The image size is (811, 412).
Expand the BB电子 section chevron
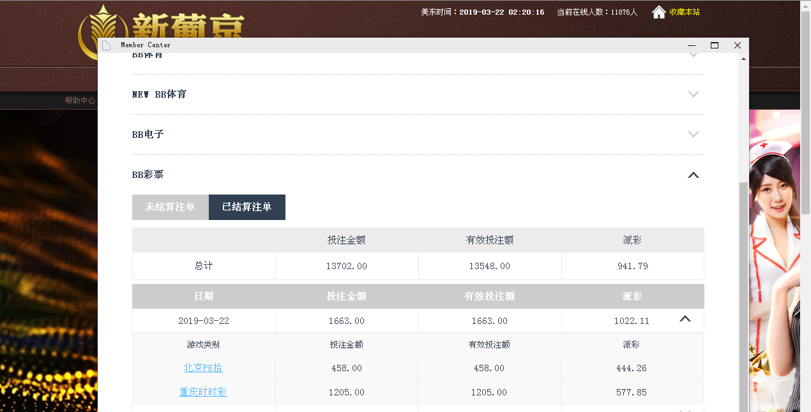point(694,135)
